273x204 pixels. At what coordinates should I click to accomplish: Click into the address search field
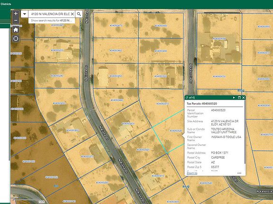pos(49,14)
